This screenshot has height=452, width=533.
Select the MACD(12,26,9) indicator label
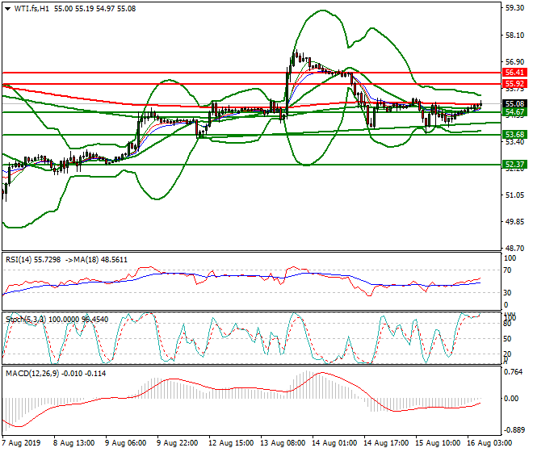pyautogui.click(x=32, y=374)
